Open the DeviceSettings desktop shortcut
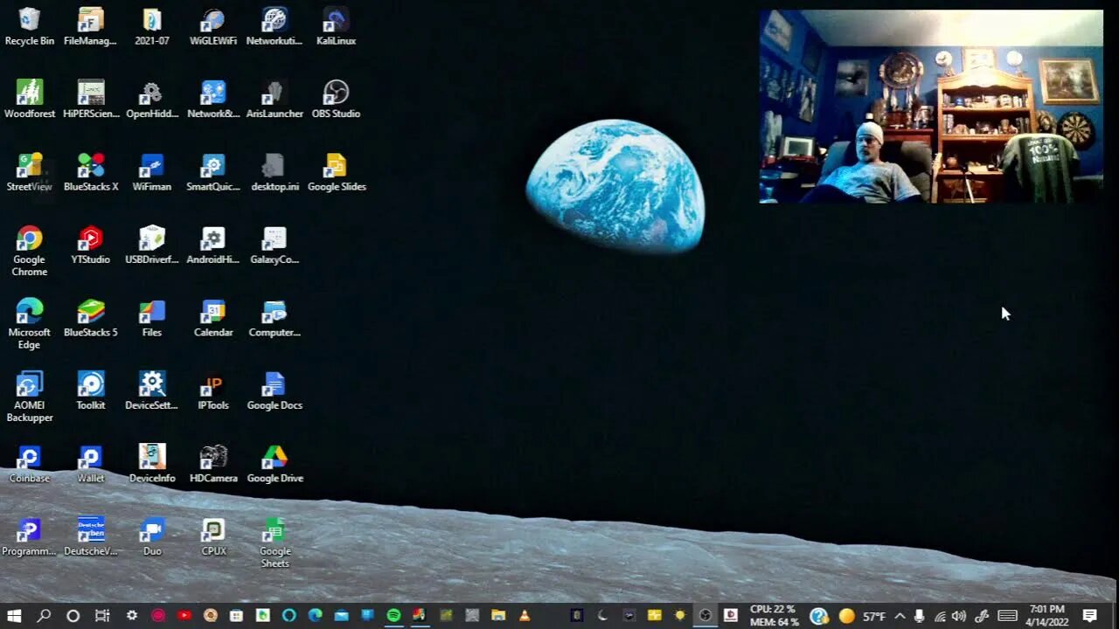This screenshot has width=1119, height=629. (x=152, y=391)
